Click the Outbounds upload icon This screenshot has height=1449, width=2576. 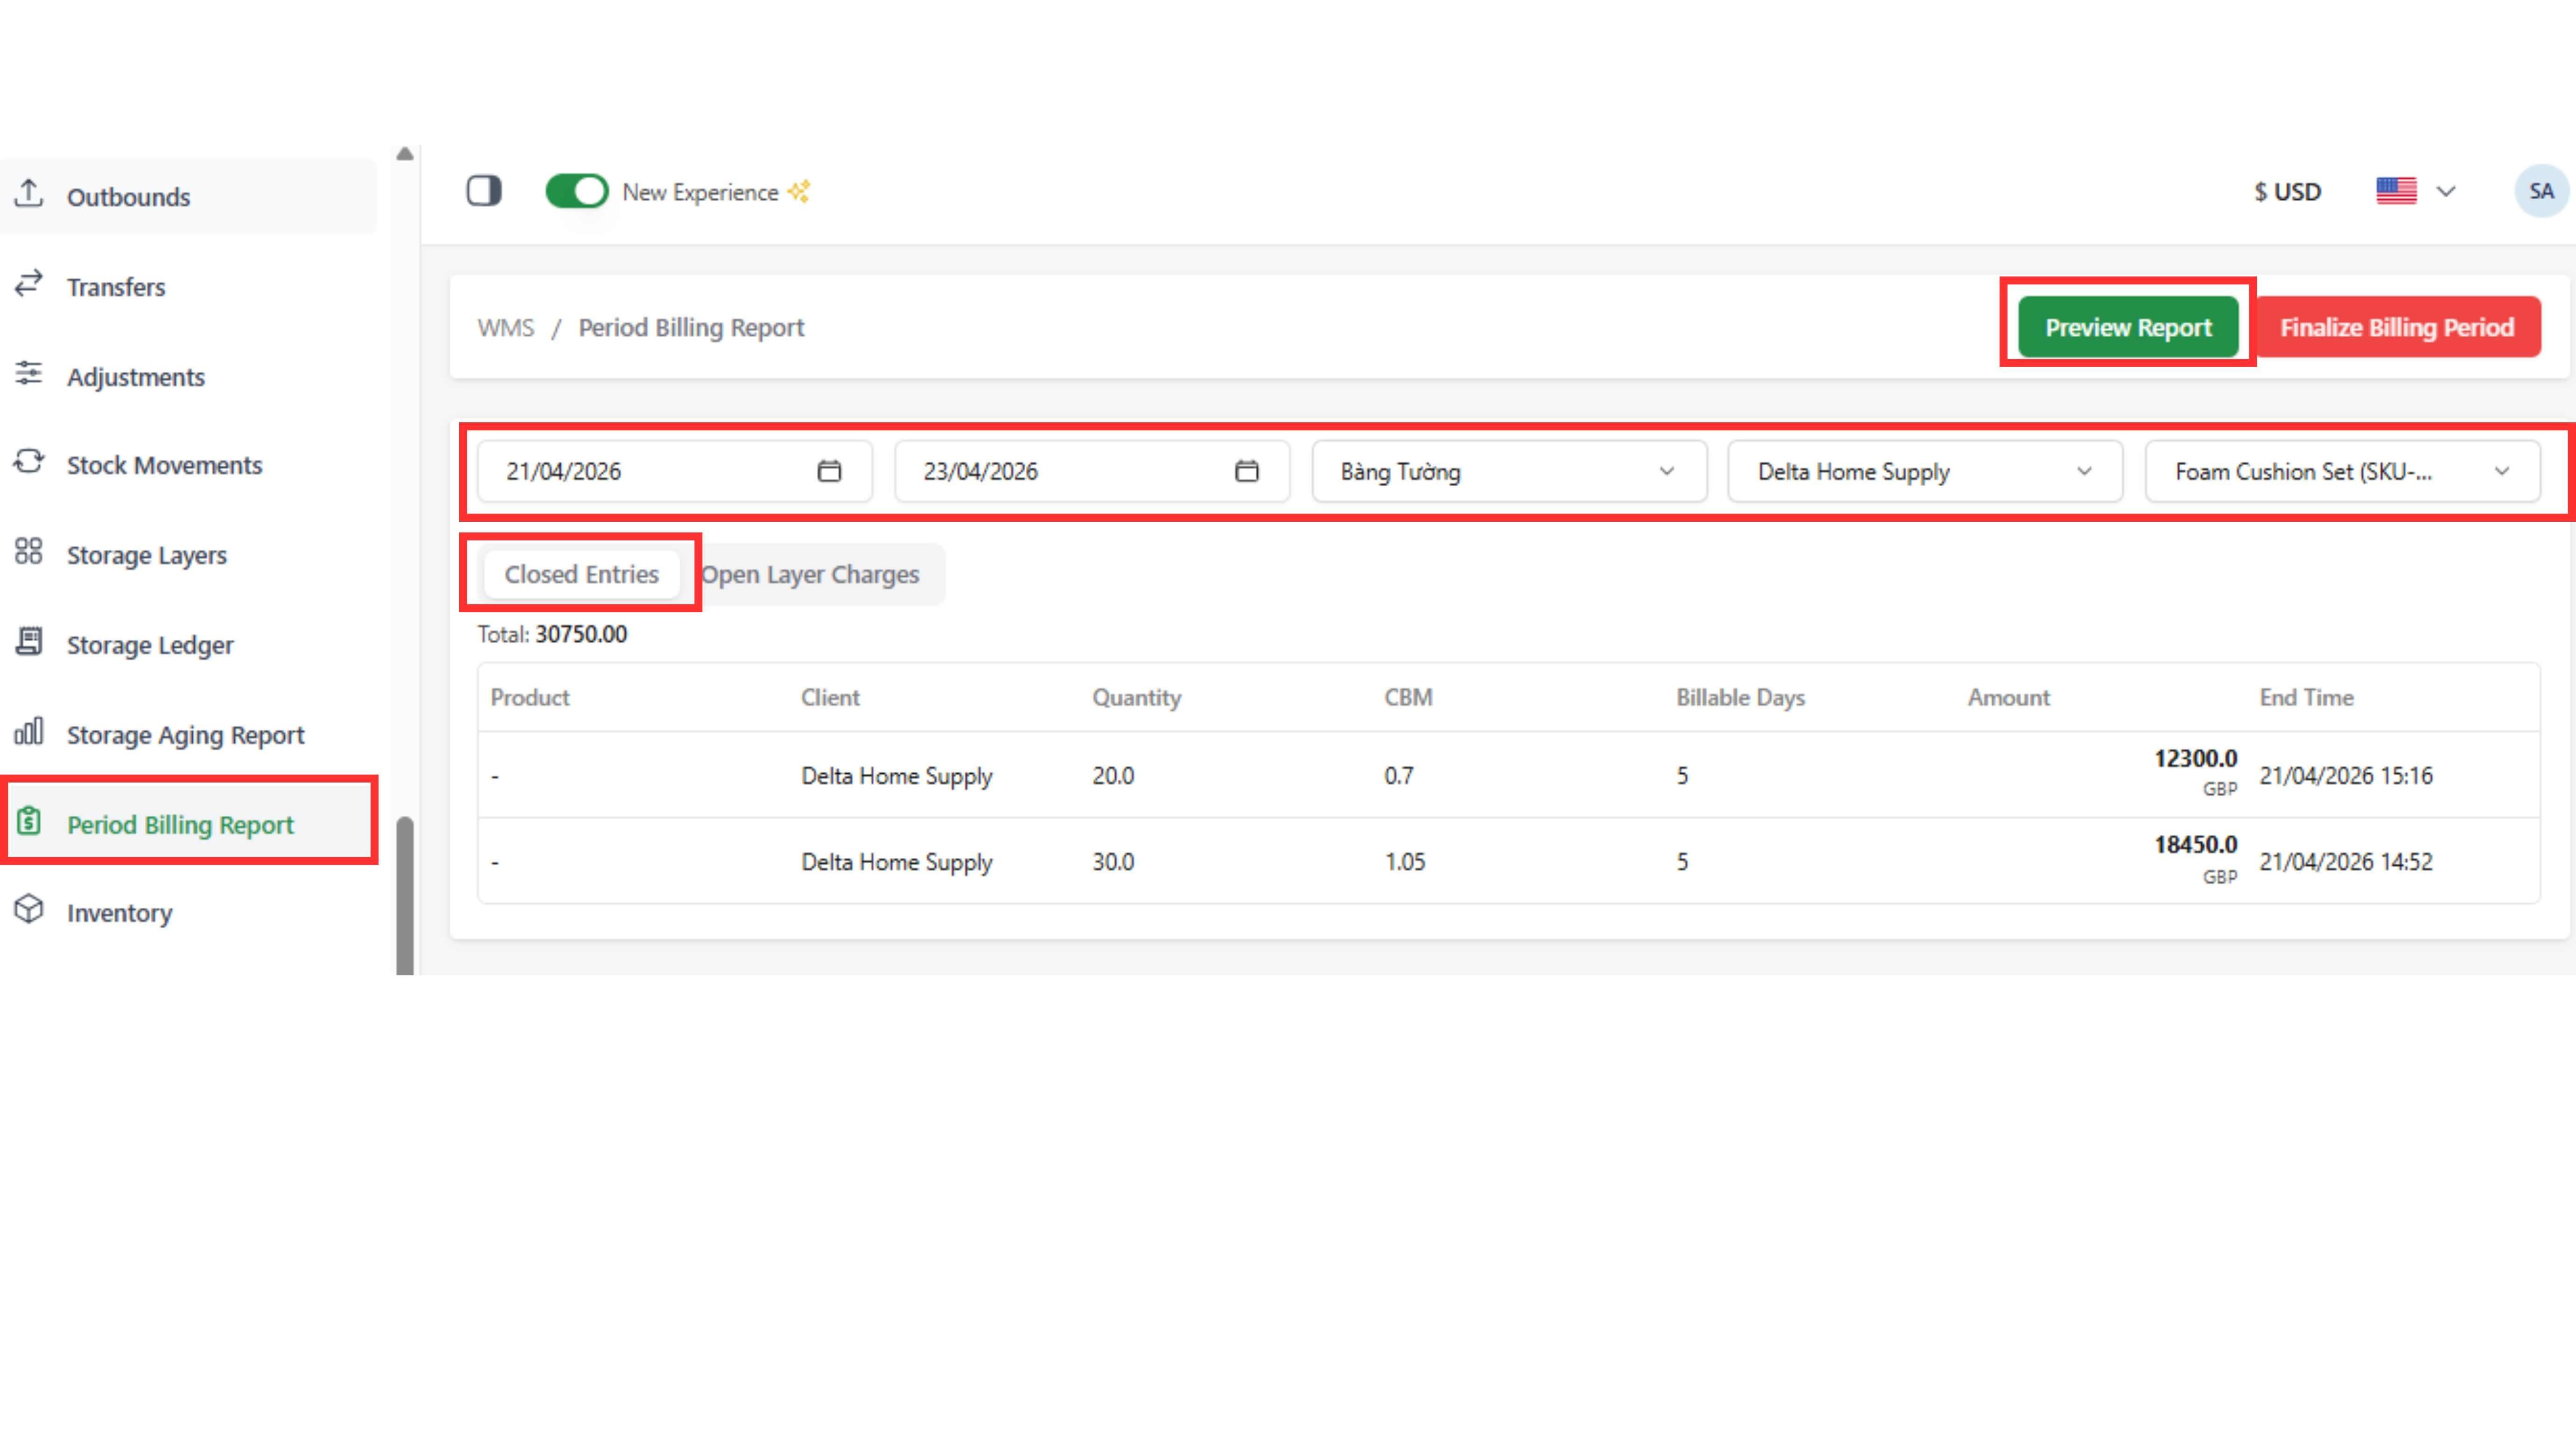(29, 193)
